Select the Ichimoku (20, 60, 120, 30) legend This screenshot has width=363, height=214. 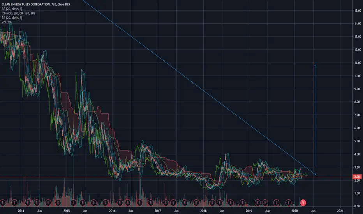[x=18, y=13]
